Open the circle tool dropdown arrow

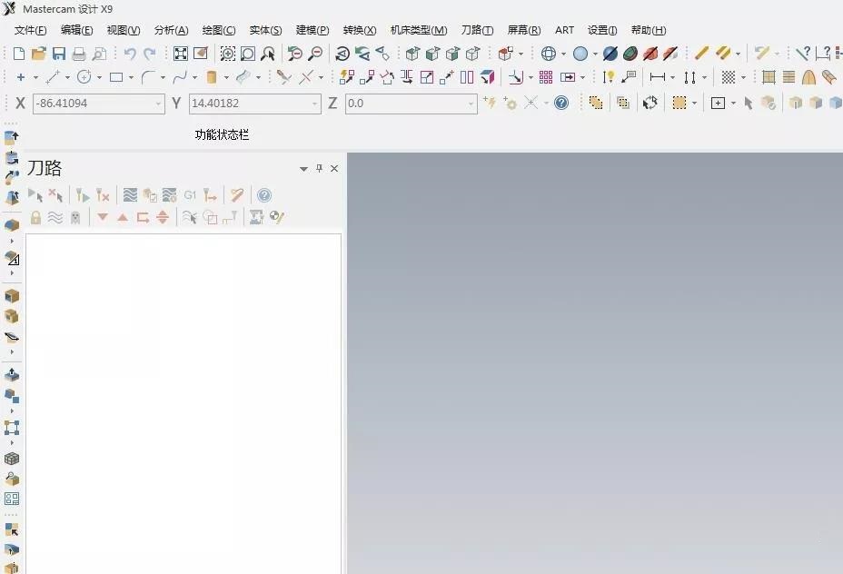tap(99, 78)
